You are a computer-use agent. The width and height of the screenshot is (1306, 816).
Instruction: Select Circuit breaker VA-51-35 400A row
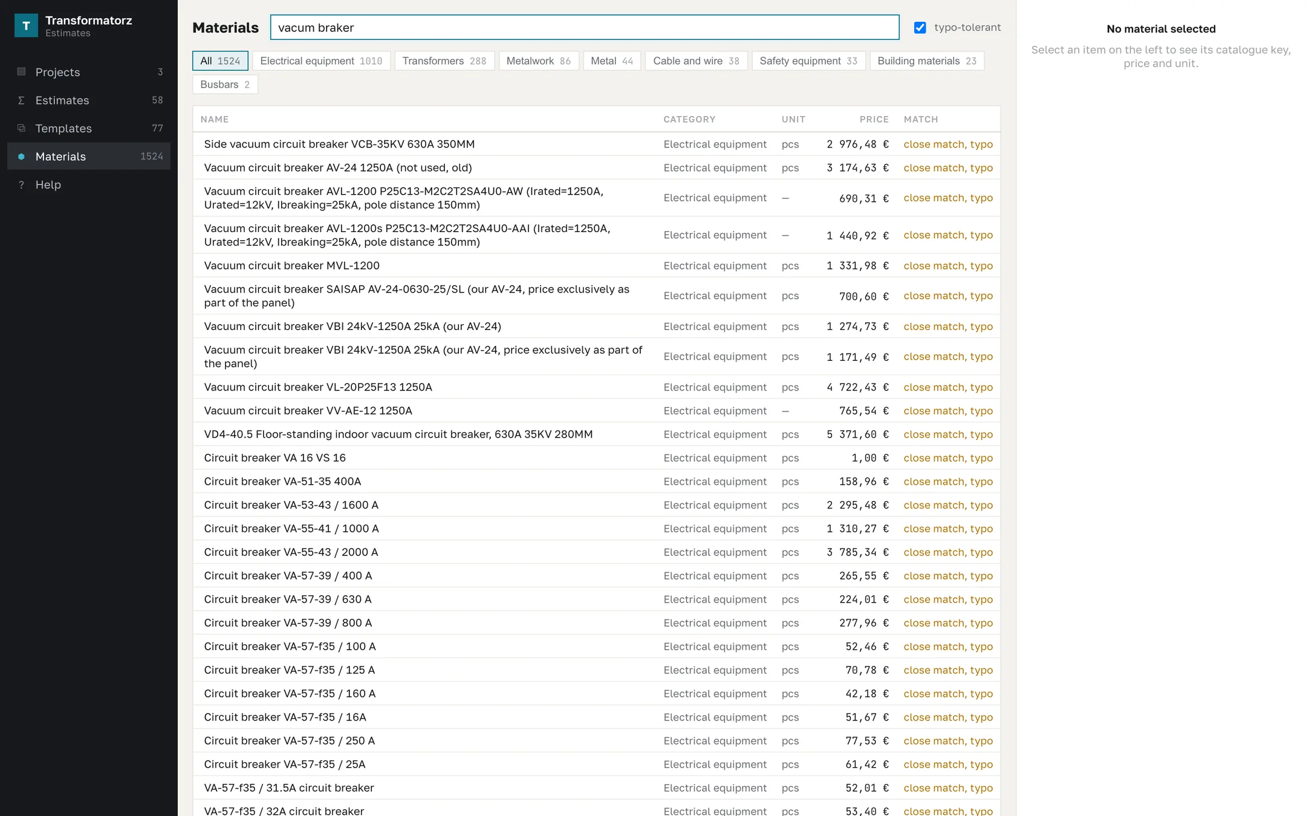click(596, 481)
